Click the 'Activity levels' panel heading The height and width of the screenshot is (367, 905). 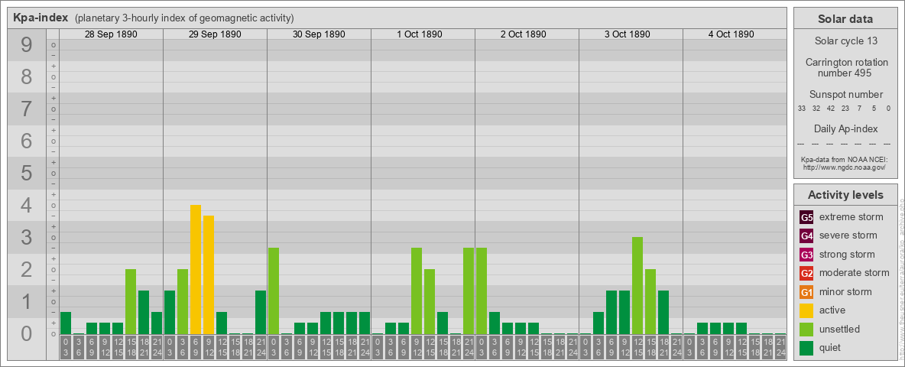coord(845,195)
